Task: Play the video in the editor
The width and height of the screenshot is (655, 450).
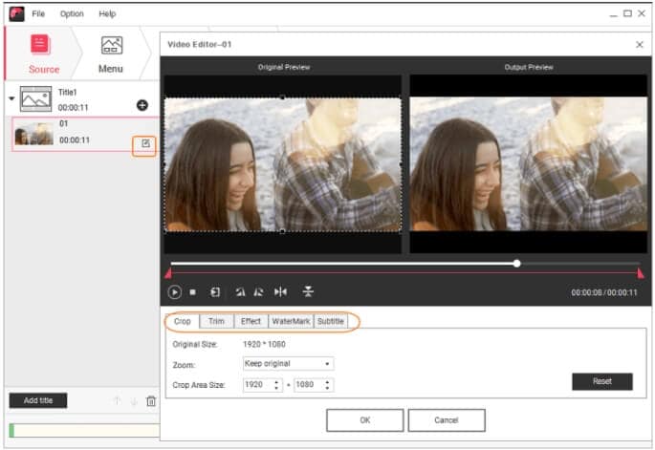Action: [175, 292]
